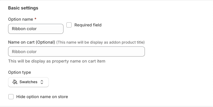Click the "Option name" field label
Image resolution: width=213 pixels, height=107 pixels.
point(20,19)
